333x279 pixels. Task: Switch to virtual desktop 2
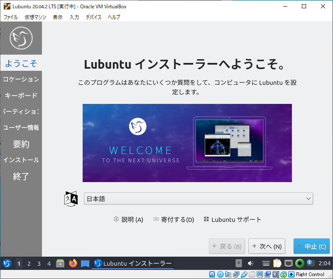[x=29, y=264]
